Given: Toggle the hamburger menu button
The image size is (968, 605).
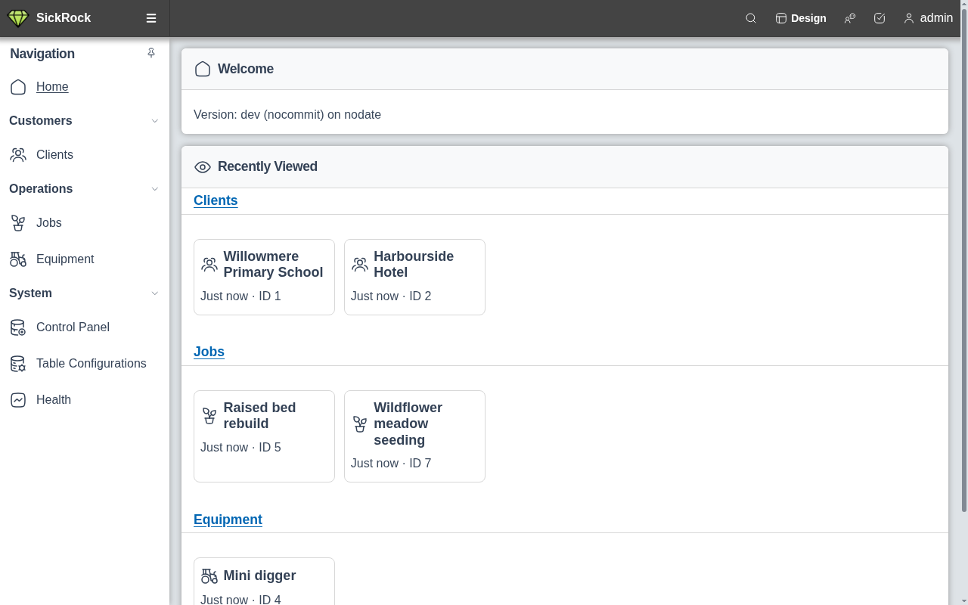Looking at the screenshot, I should 151,18.
